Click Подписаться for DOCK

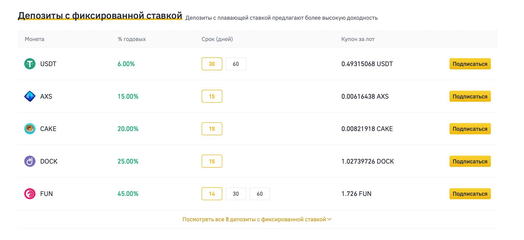click(x=470, y=161)
